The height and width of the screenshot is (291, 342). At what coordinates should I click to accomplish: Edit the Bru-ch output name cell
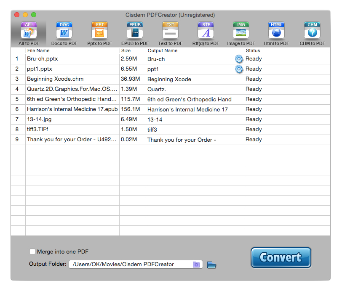tap(195, 59)
